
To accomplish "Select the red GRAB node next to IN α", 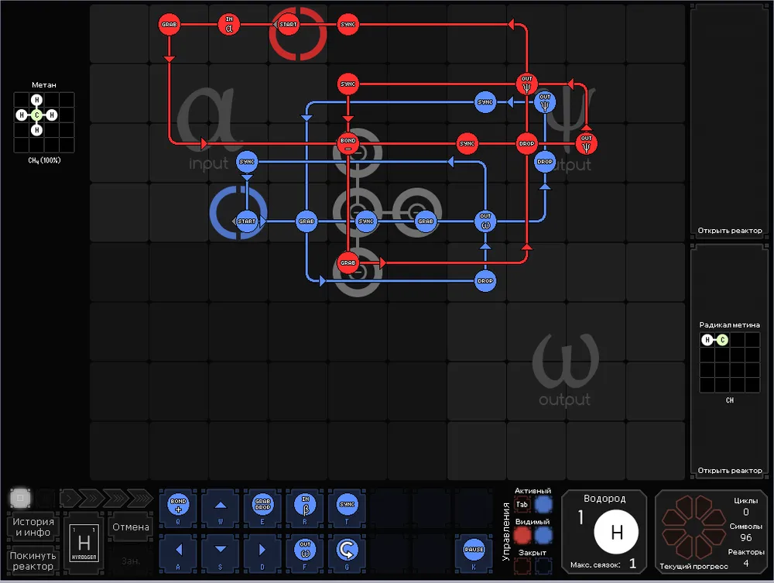I will point(170,24).
